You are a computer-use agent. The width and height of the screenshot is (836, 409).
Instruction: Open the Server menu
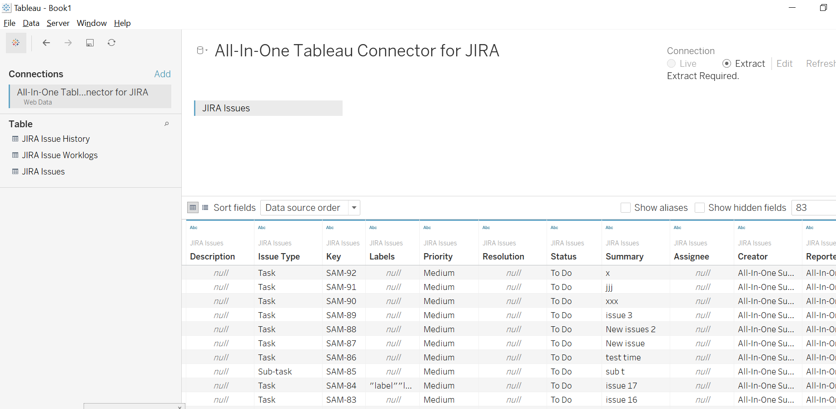tap(58, 23)
